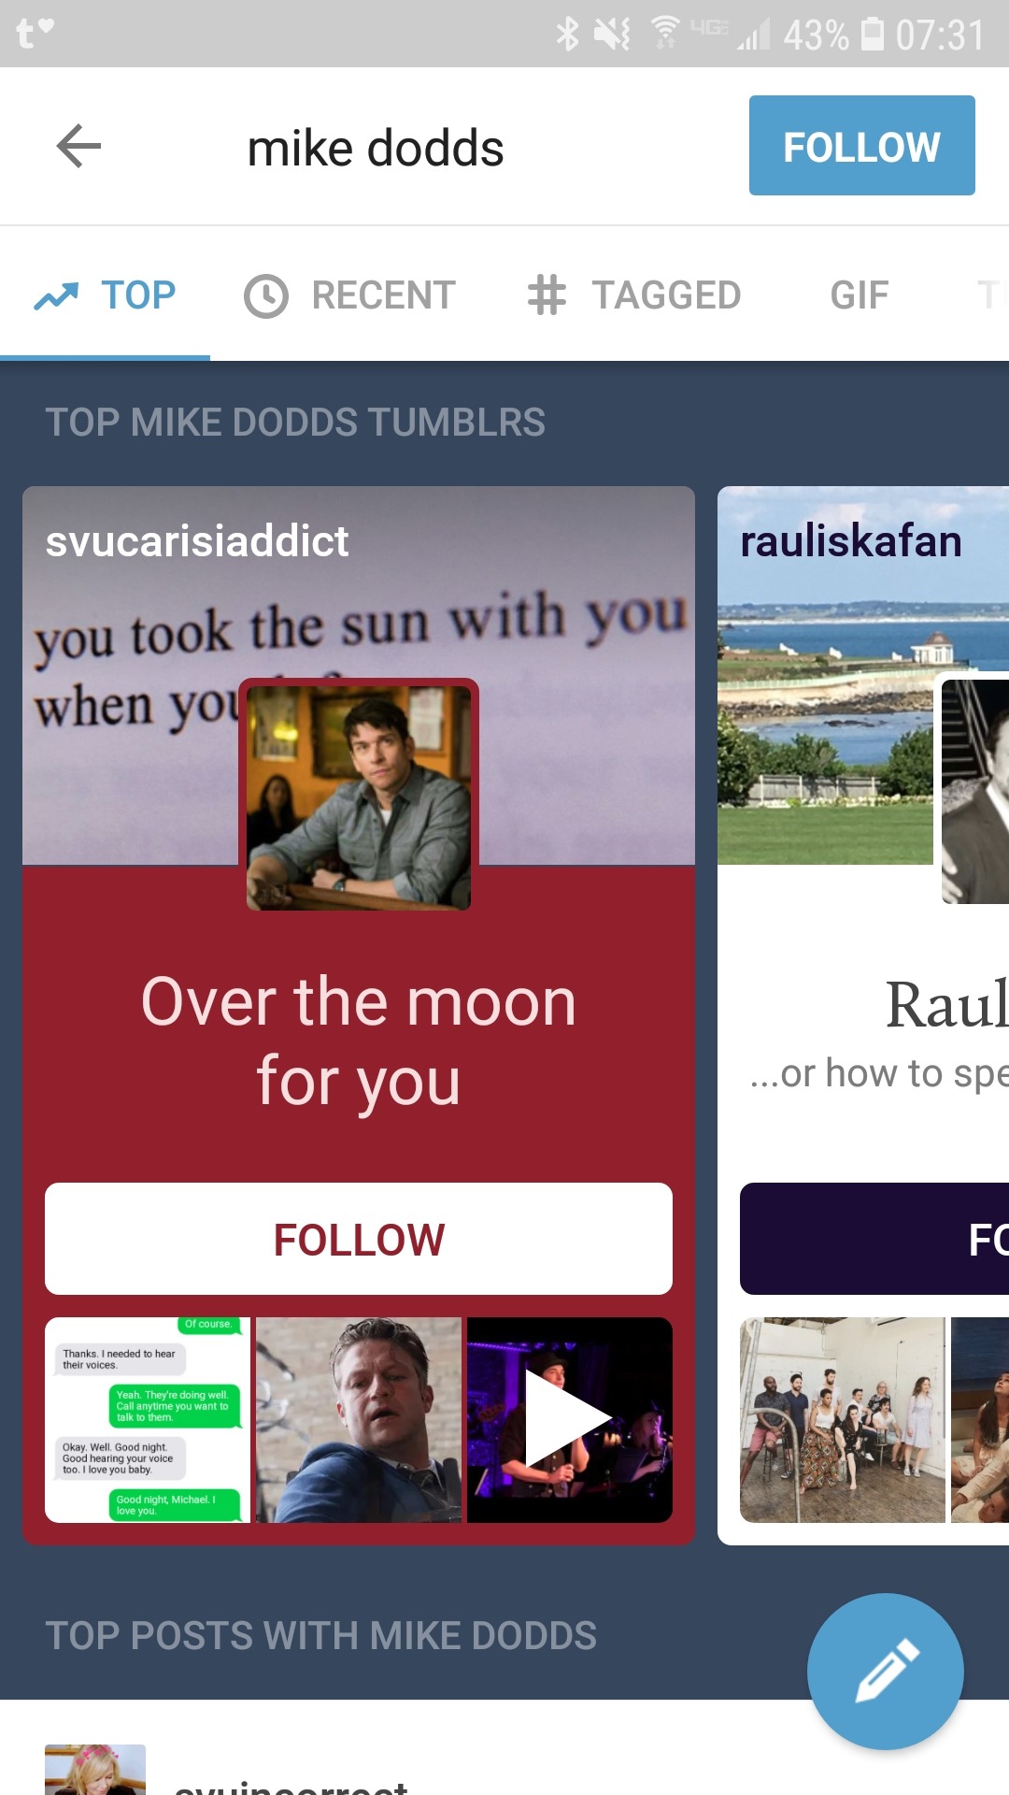The image size is (1009, 1795).
Task: Tap the Bluetooth icon in status bar
Action: (567, 35)
